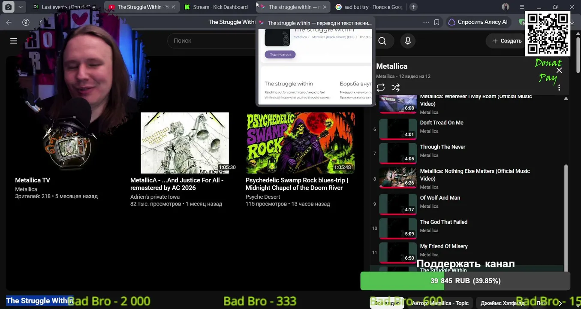The width and height of the screenshot is (581, 309).
Task: Switch to the 'sad but try' Google search tab
Action: click(x=368, y=7)
